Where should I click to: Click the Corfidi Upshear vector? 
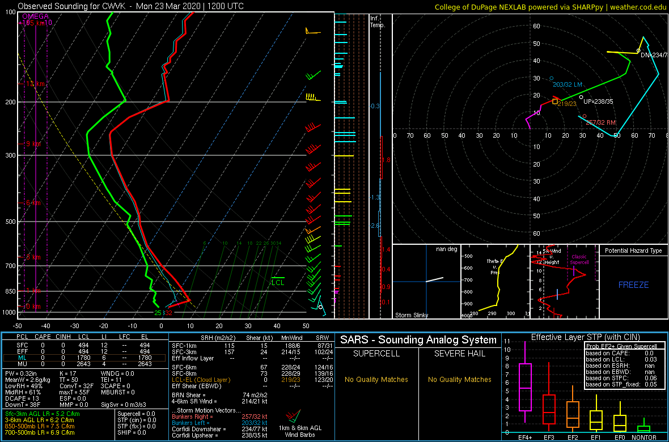[x=219, y=436]
